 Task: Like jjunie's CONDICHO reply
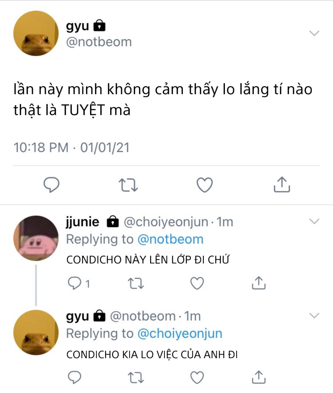coord(197,283)
